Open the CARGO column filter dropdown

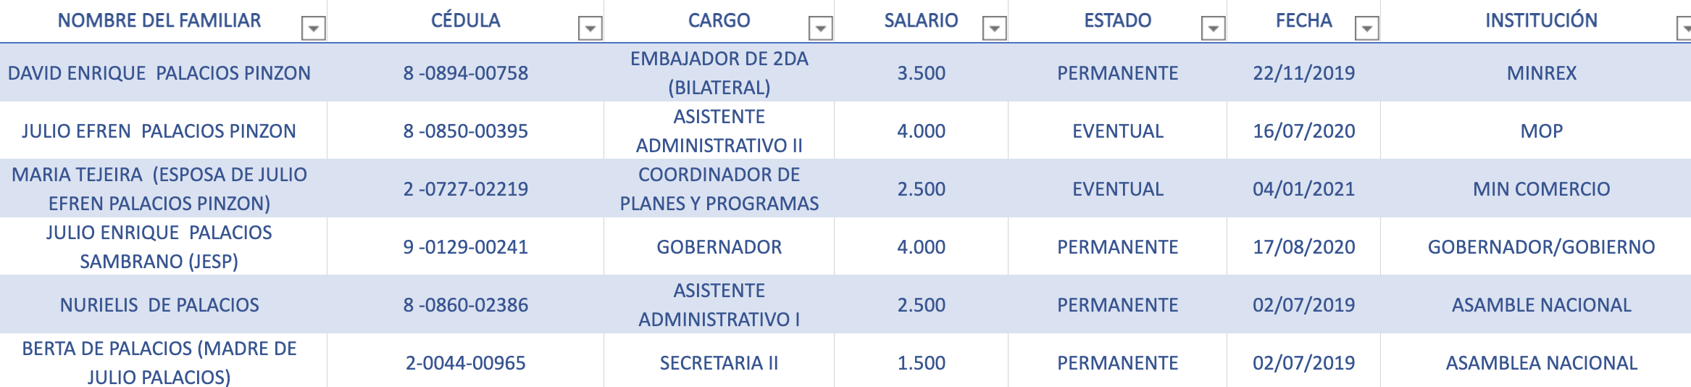pos(821,28)
